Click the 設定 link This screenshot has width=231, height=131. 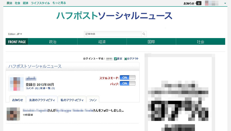pyautogui.click(x=120, y=59)
